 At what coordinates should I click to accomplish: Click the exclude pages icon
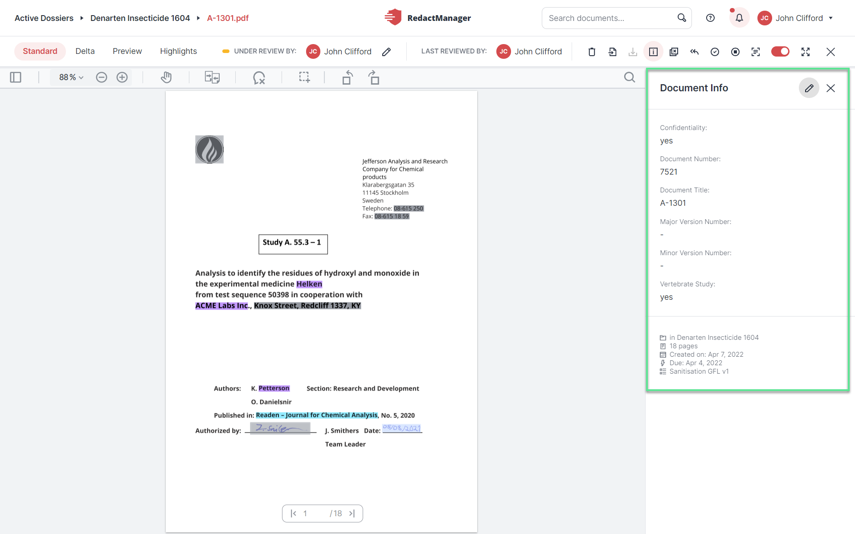pos(674,52)
